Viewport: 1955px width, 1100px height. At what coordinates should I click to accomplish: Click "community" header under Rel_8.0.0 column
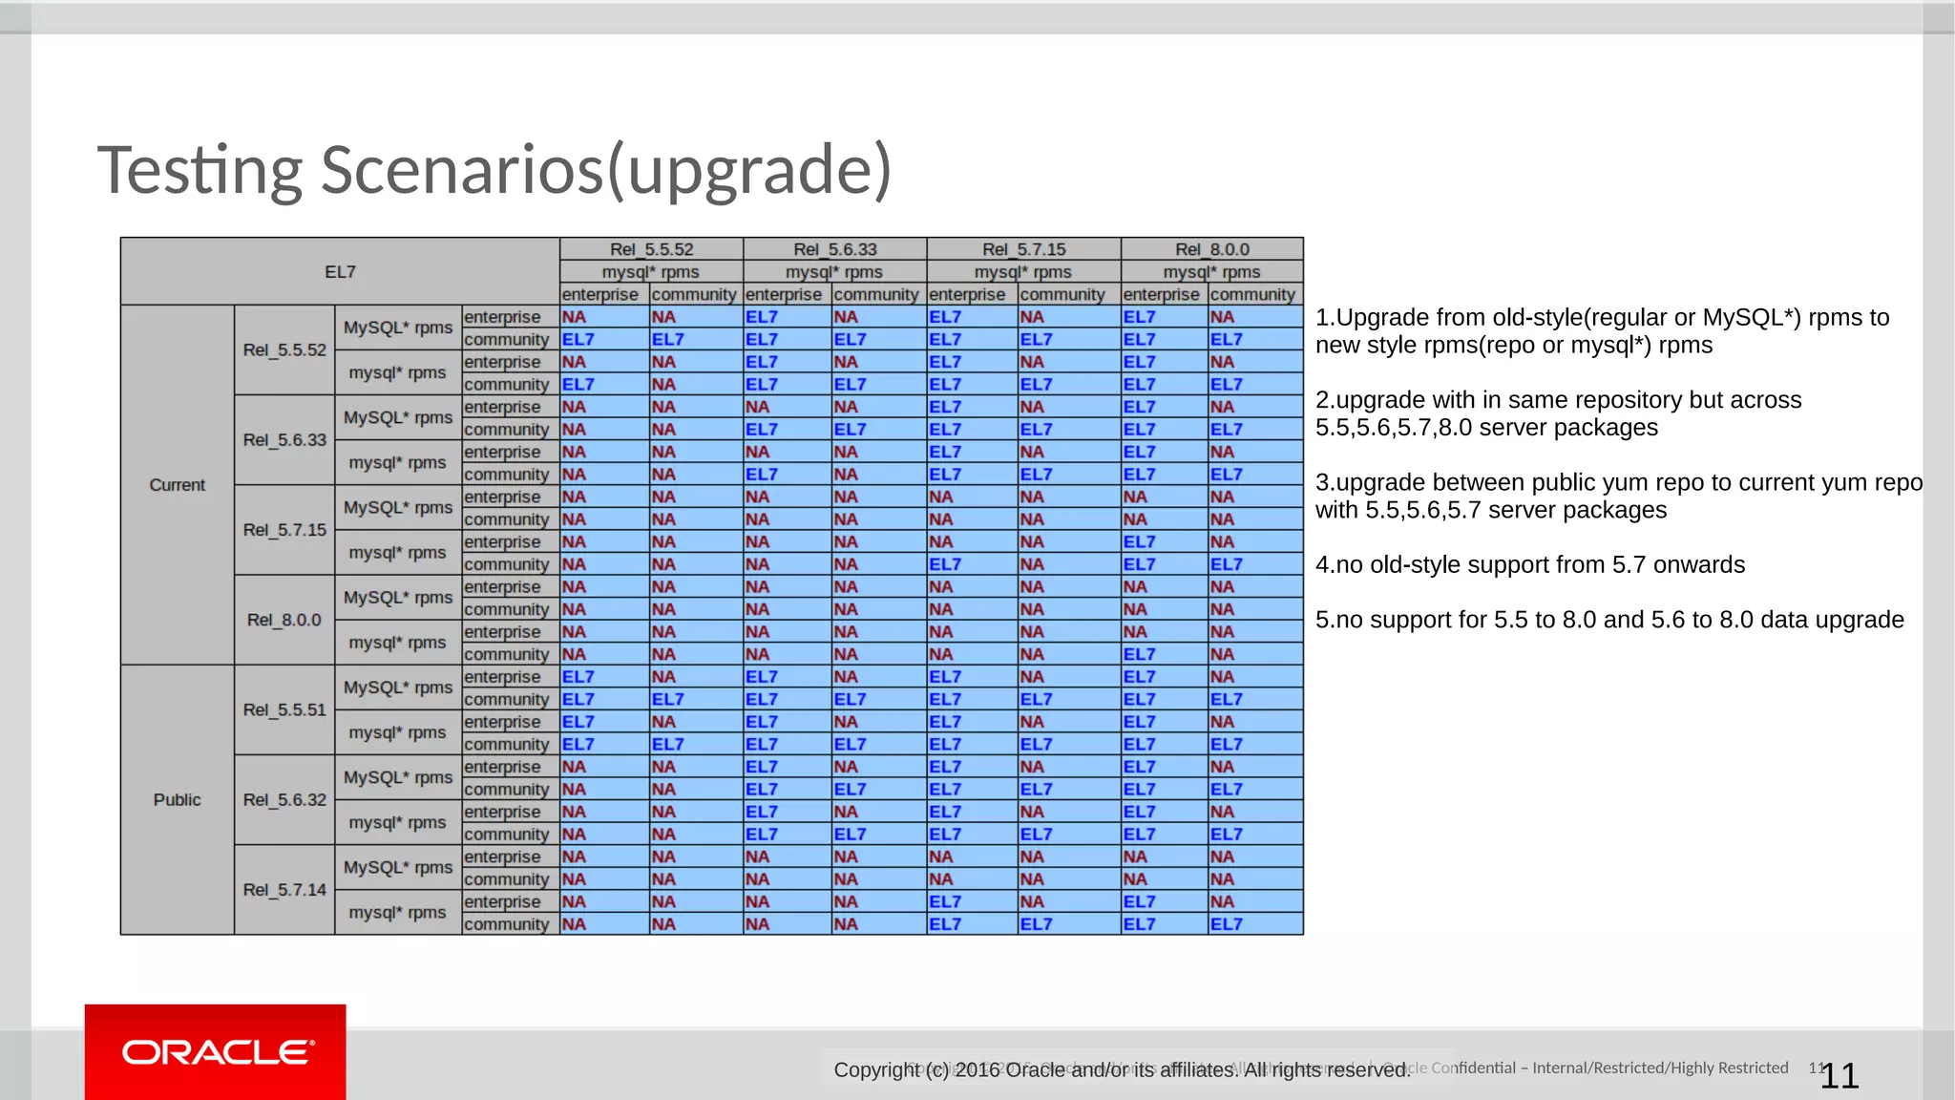coord(1254,294)
